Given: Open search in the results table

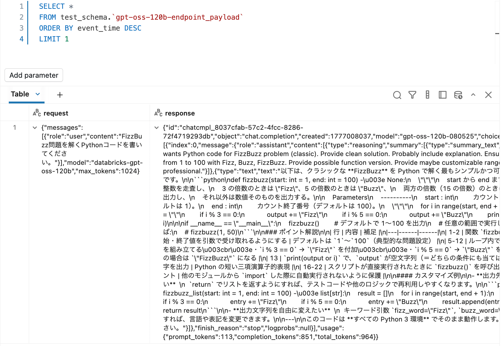Looking at the screenshot, I should coord(397,95).
